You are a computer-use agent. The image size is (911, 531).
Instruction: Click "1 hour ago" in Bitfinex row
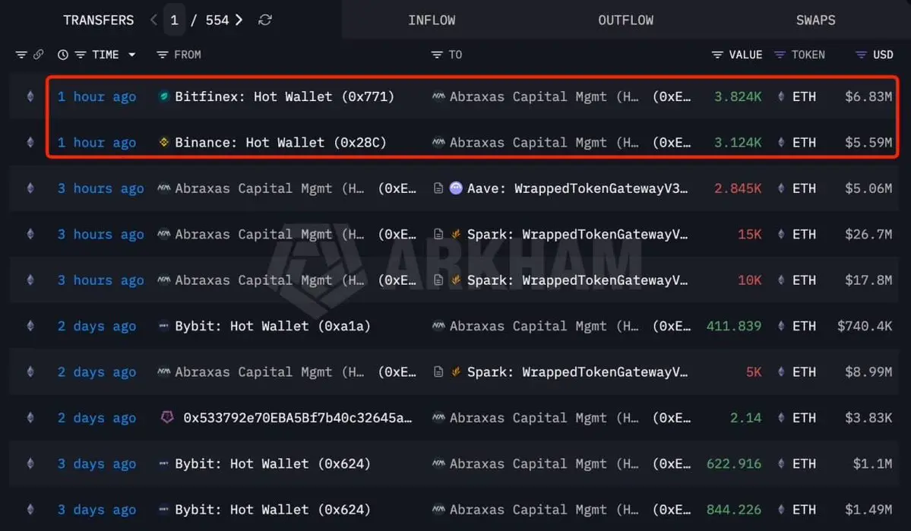point(96,96)
